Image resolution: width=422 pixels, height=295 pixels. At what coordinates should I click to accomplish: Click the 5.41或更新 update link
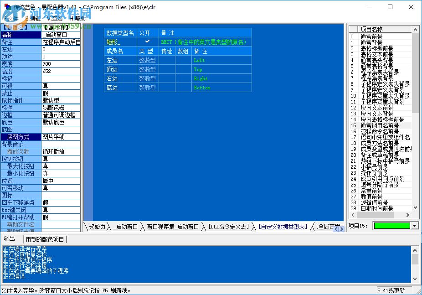pyautogui.click(x=391, y=290)
